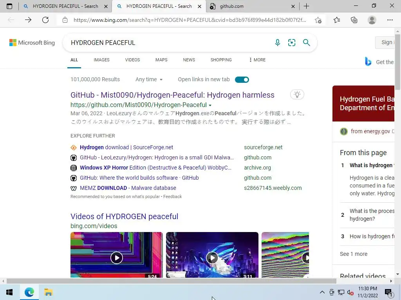
Task: Open File Explorer from taskbar
Action: [48, 292]
